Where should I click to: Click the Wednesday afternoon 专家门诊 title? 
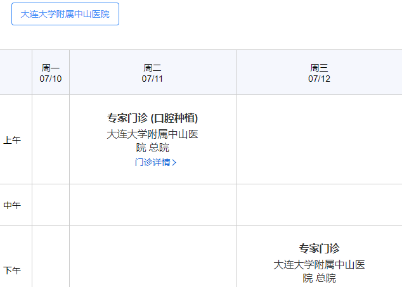(x=319, y=248)
